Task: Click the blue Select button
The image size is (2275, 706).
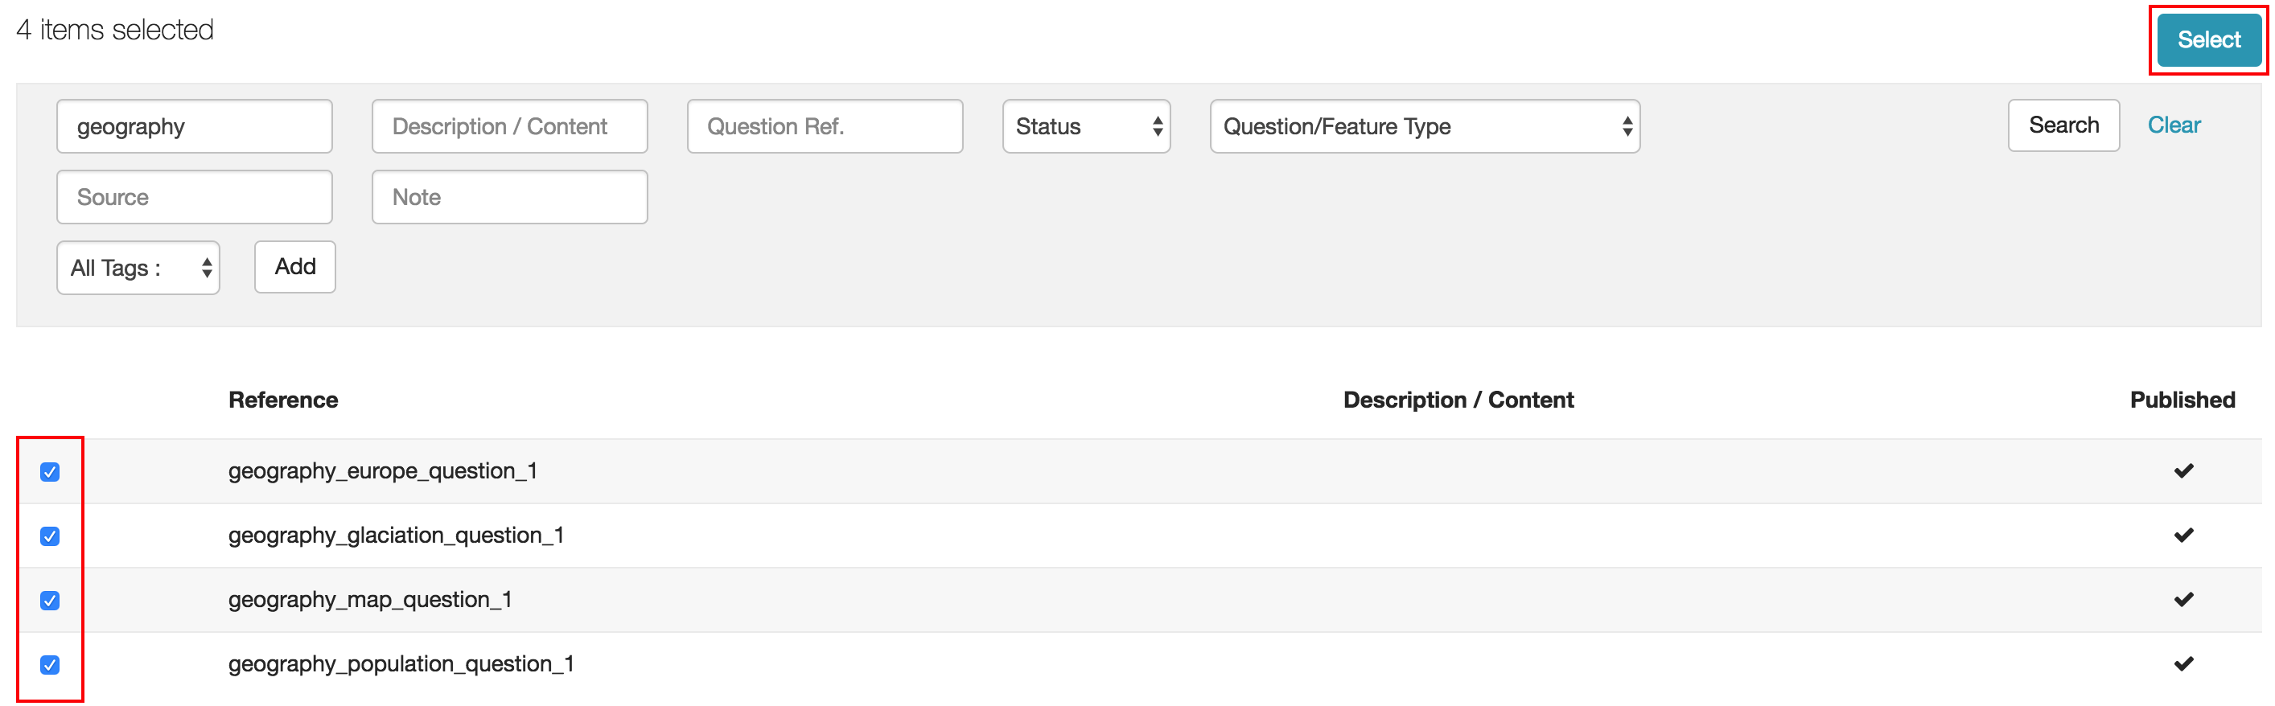Action: [x=2208, y=39]
